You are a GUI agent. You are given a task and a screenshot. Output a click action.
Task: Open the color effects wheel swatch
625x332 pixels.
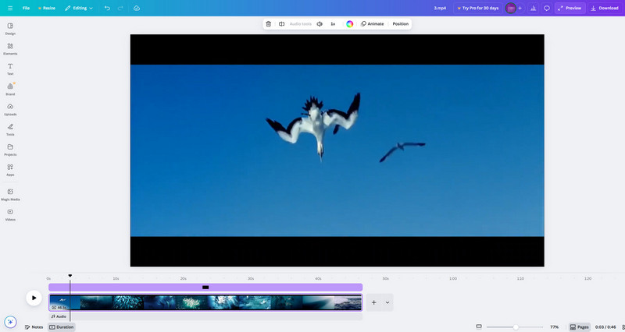tap(350, 24)
